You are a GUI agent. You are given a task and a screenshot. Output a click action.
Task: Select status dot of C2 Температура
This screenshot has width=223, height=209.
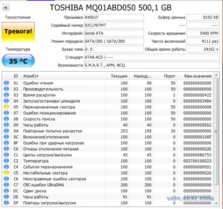(6, 161)
